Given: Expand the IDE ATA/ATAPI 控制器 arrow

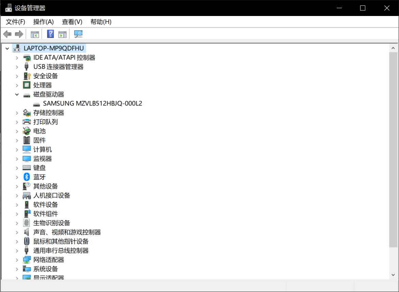Looking at the screenshot, I should (17, 58).
